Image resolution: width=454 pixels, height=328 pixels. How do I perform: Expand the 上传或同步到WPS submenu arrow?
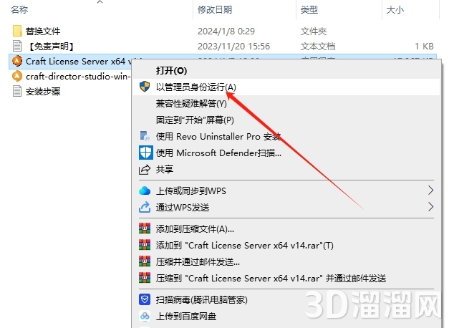coord(430,190)
